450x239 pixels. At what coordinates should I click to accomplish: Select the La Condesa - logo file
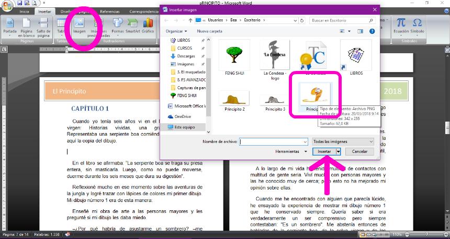pyautogui.click(x=275, y=59)
